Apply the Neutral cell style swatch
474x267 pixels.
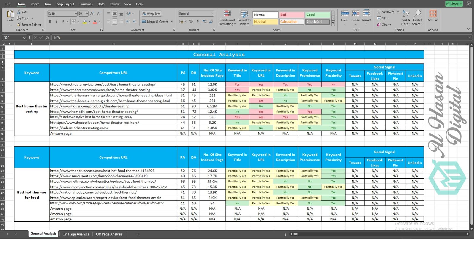265,22
